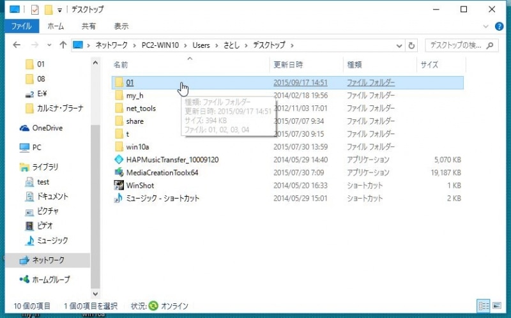This screenshot has height=318, width=511.
Task: Select the share folder icon
Action: coord(119,121)
